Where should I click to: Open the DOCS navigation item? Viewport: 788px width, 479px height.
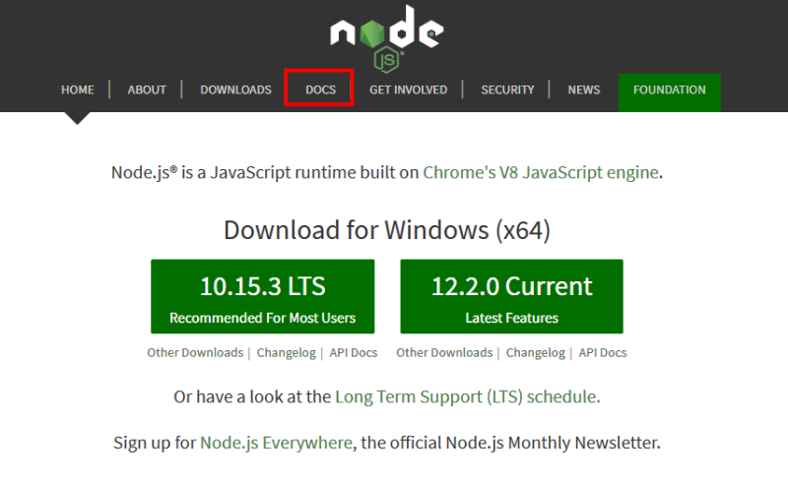click(321, 90)
